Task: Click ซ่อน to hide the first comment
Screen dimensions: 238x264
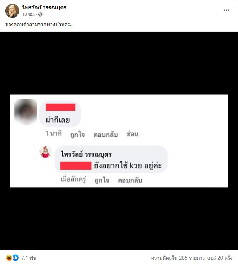Action: coord(132,134)
